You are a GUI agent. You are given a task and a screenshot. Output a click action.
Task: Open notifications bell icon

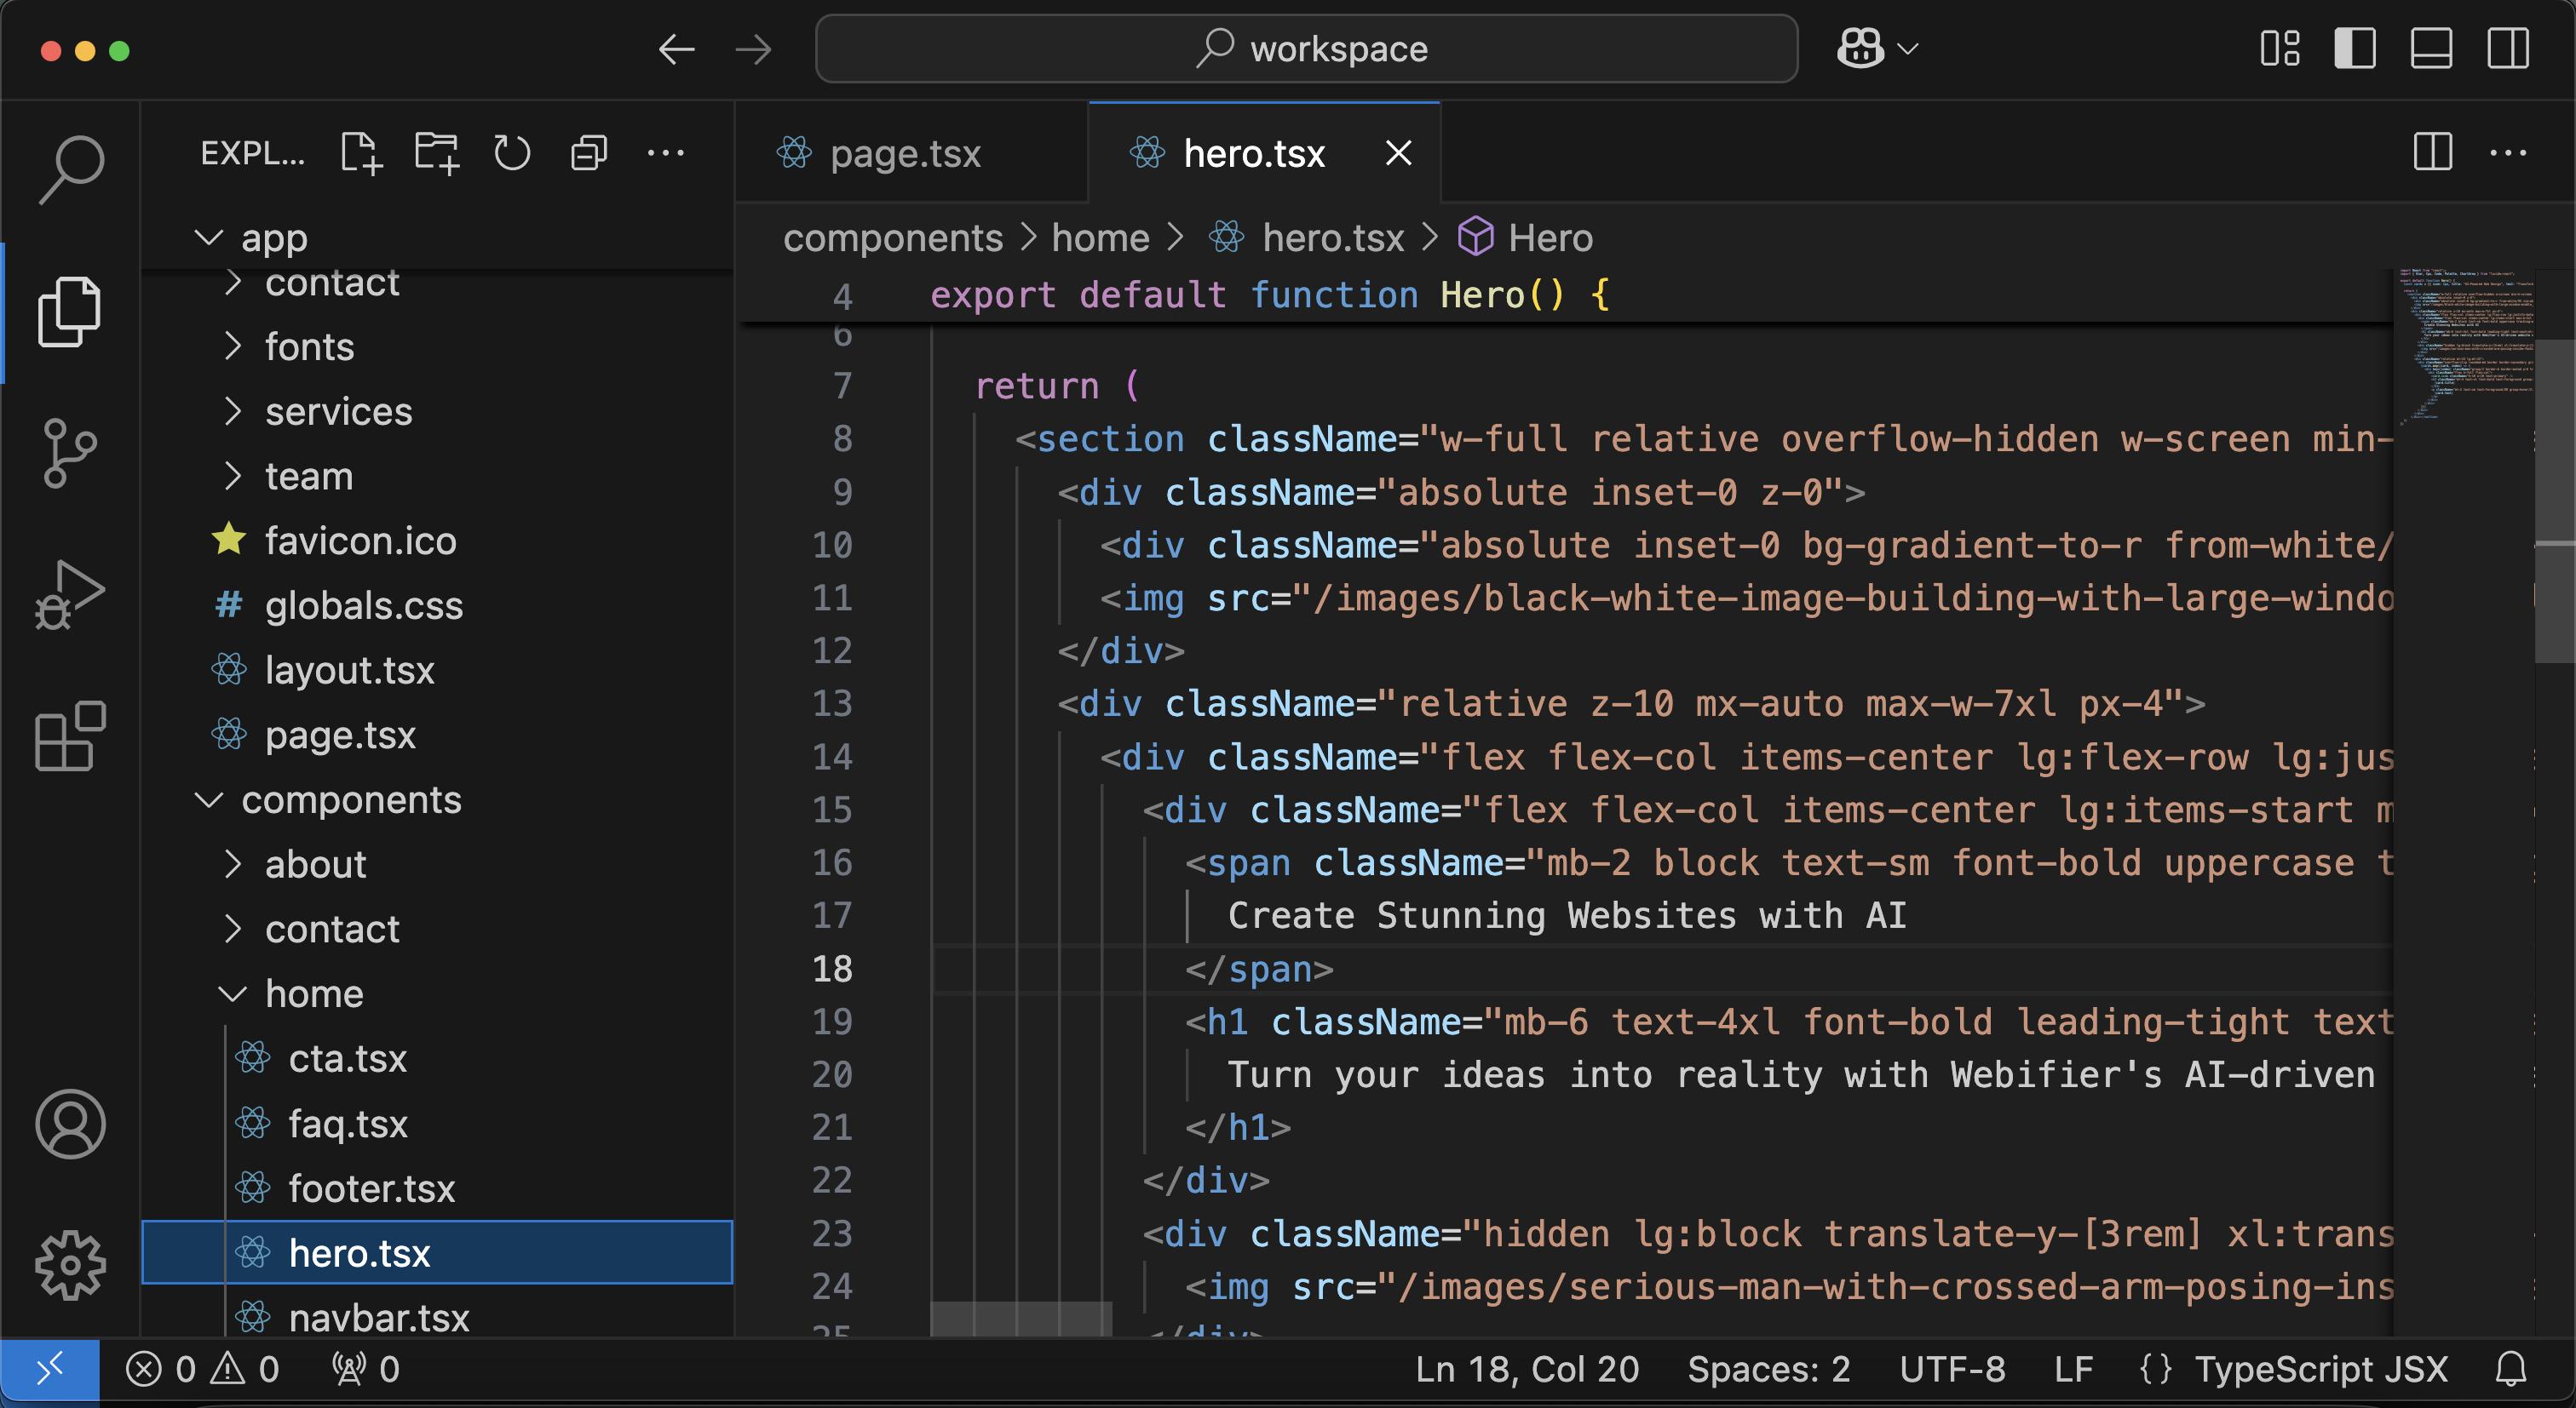click(x=2511, y=1369)
